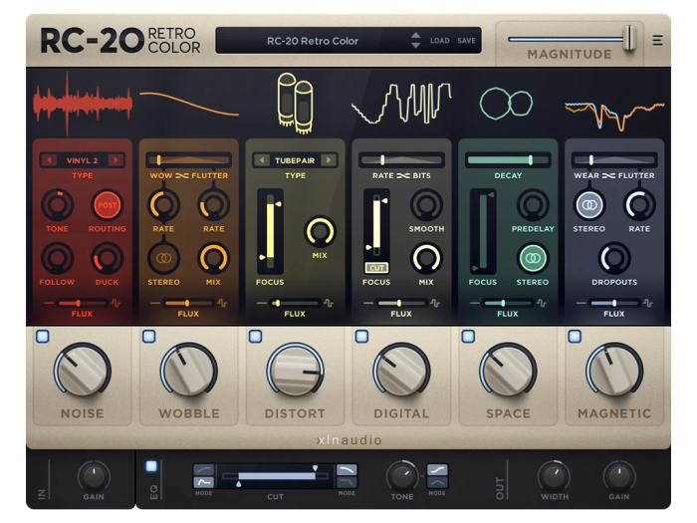Select the lower low-cut mode button
697x523 pixels.
click(203, 482)
